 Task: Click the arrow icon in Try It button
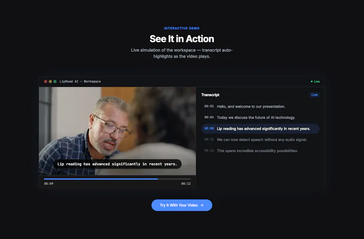click(x=202, y=205)
